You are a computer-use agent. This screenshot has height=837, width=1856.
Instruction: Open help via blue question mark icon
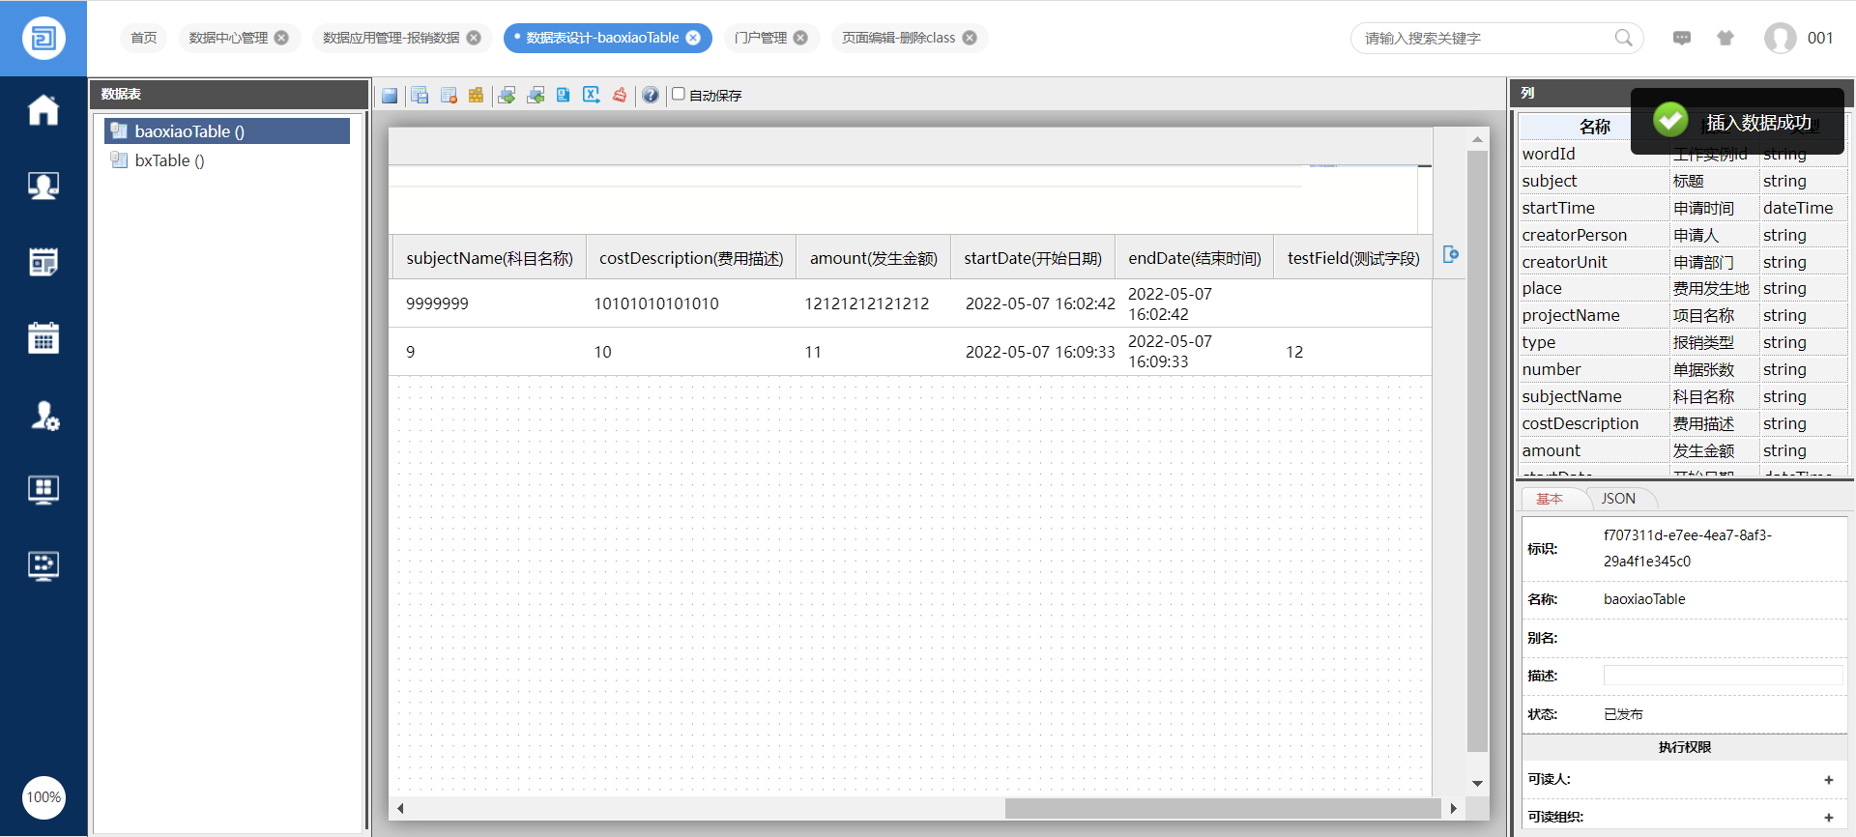pyautogui.click(x=651, y=95)
